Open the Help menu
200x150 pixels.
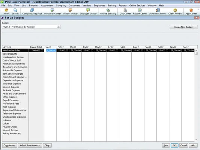[x=161, y=6]
